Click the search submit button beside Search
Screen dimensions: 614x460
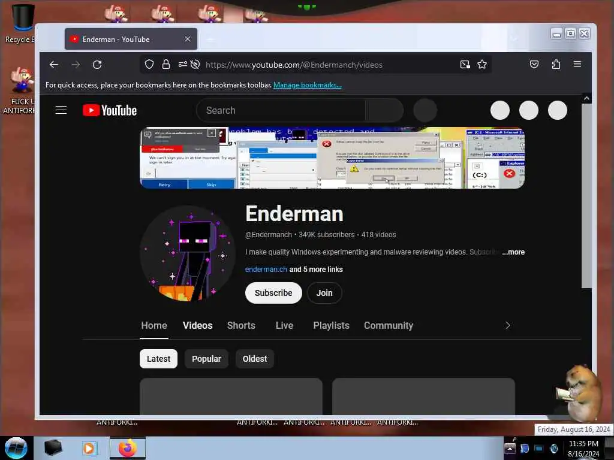384,110
